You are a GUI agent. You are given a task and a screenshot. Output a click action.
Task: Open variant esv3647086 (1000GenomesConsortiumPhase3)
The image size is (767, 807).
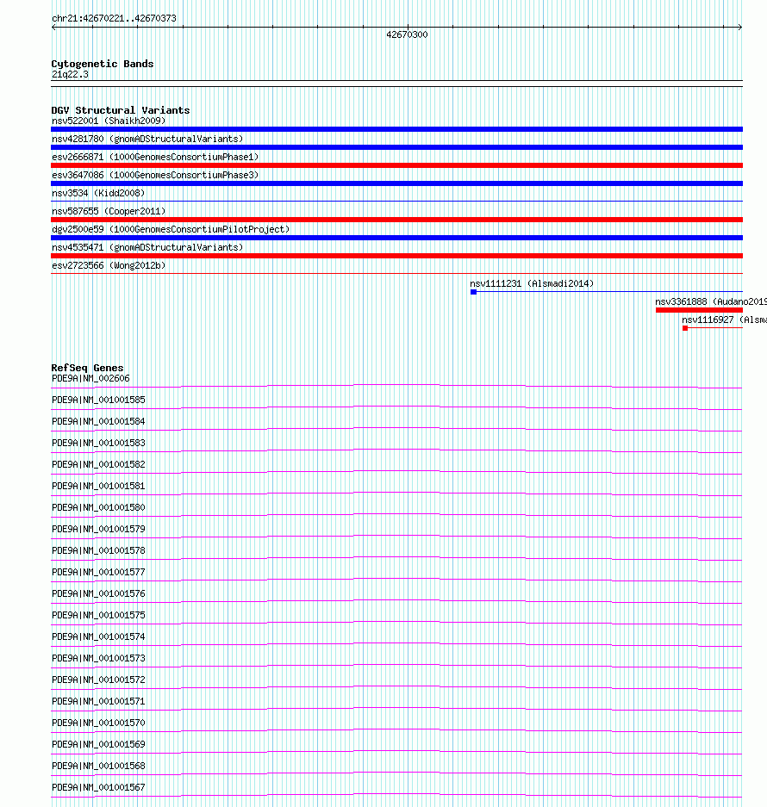155,175
